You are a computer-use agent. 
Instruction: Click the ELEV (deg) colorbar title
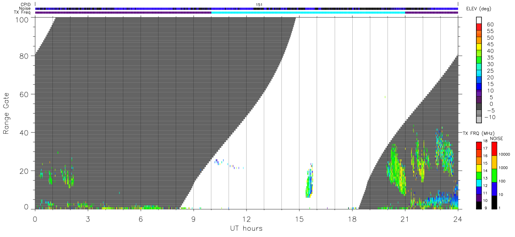pos(479,9)
